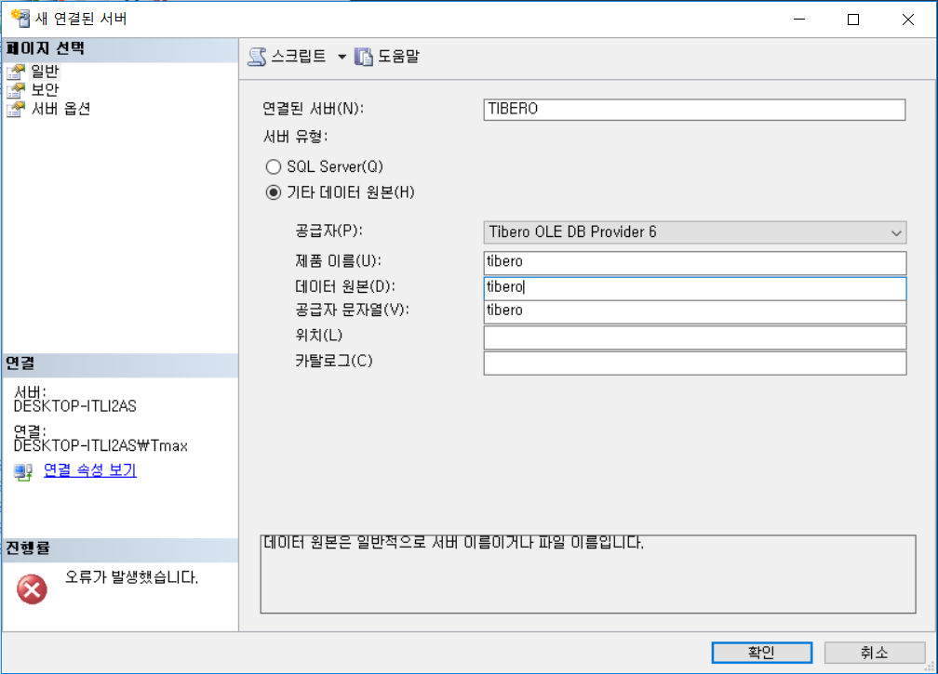This screenshot has width=938, height=674.
Task: Click the Script (스크립트) toolbar icon
Action: pyautogui.click(x=257, y=57)
